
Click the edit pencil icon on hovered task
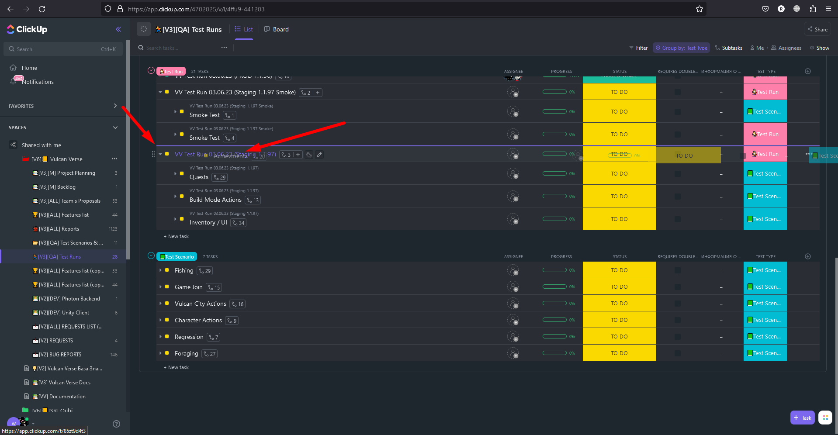[319, 155]
